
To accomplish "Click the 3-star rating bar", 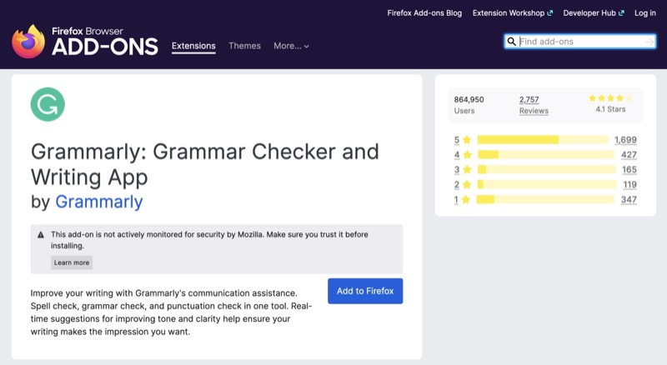I will coord(546,169).
